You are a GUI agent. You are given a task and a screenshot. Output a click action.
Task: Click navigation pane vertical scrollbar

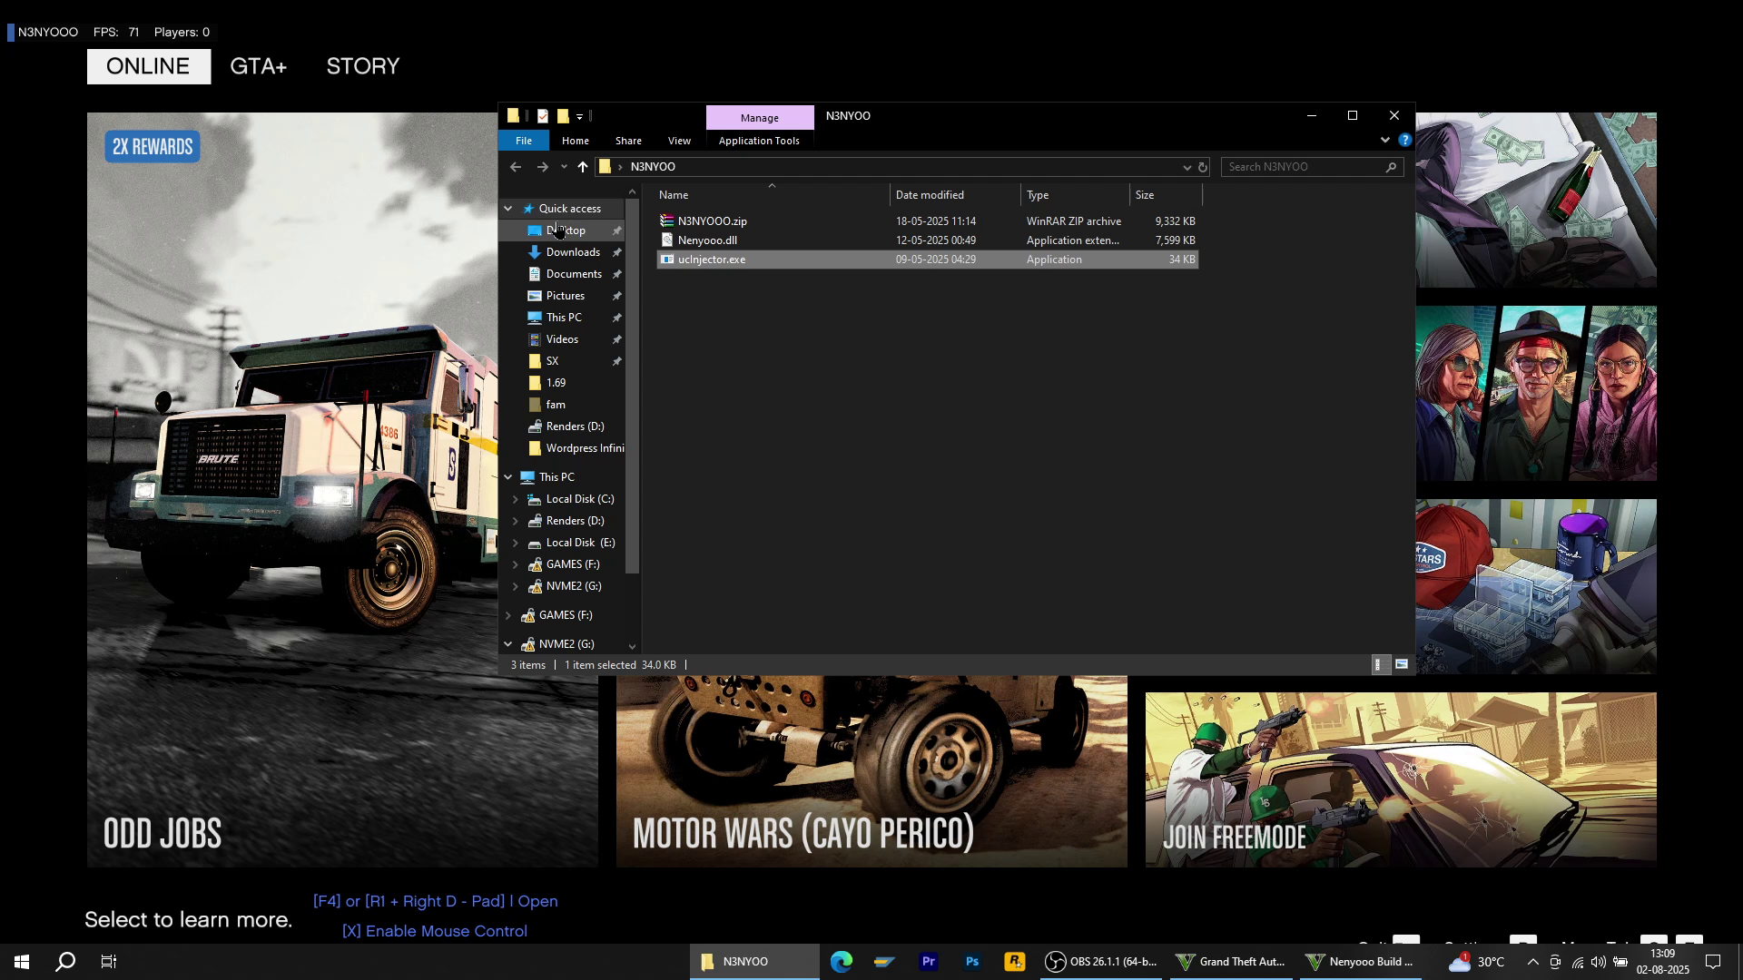(x=633, y=386)
